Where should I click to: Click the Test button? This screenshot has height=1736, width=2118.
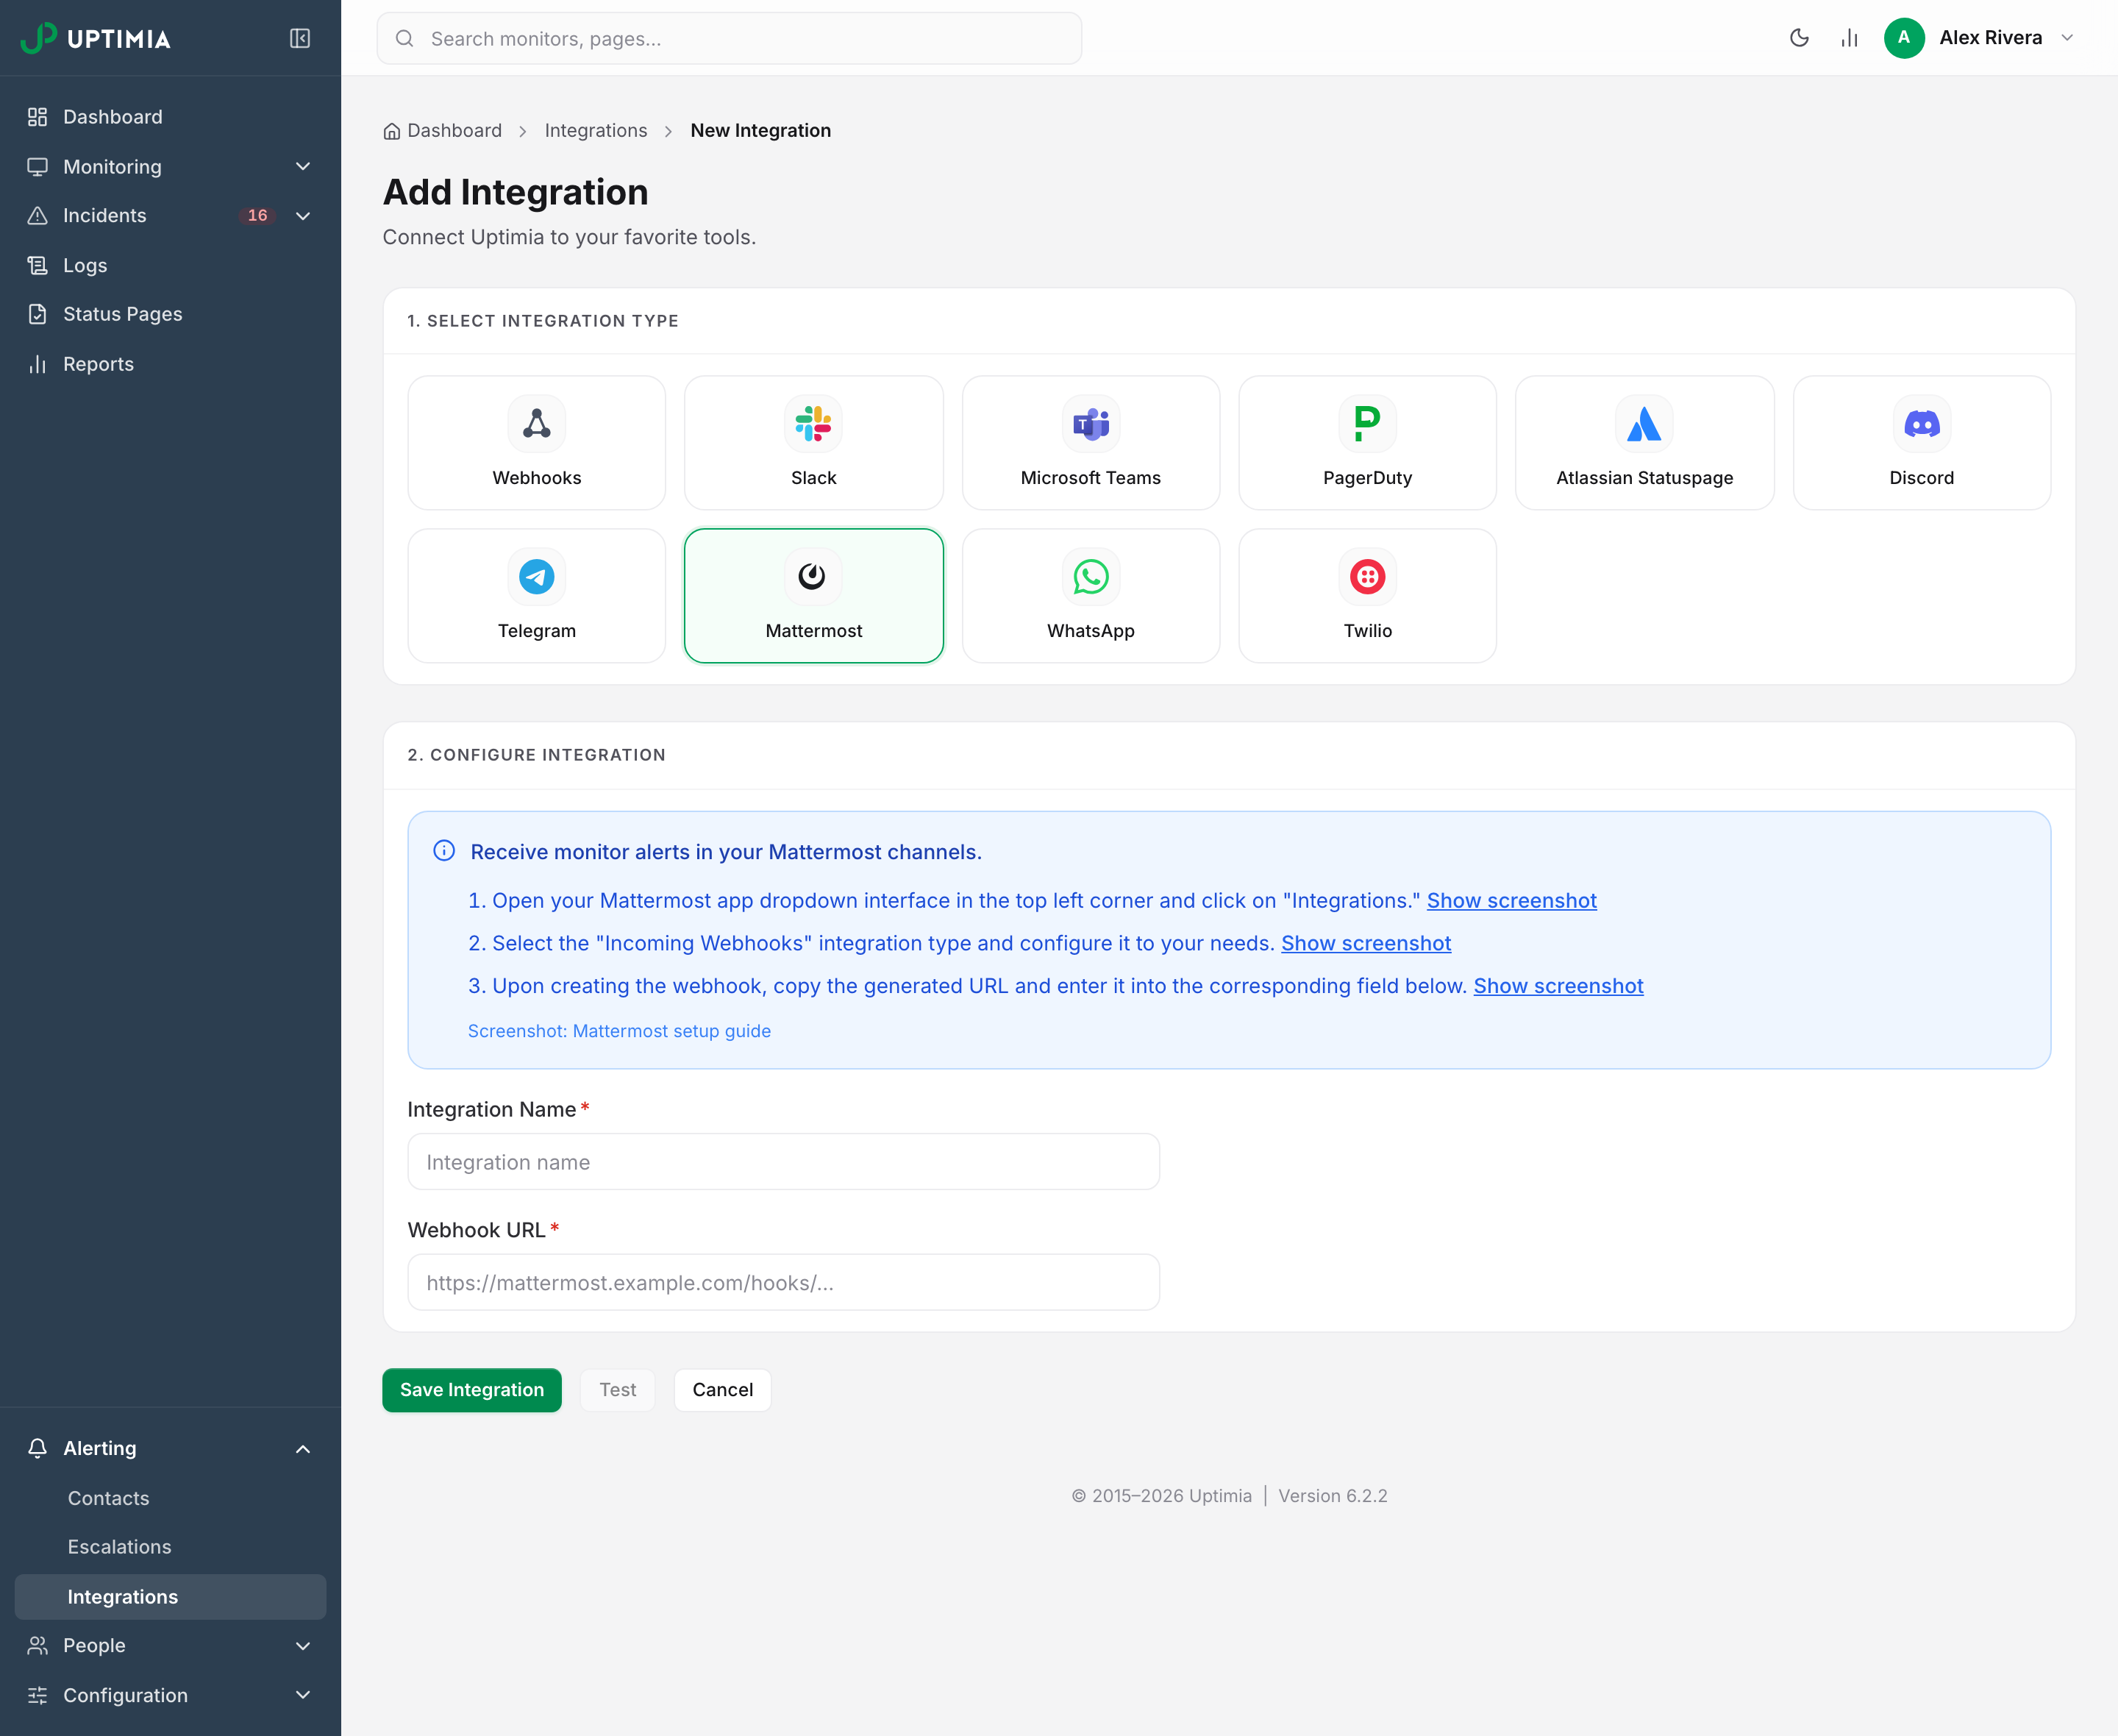(618, 1390)
